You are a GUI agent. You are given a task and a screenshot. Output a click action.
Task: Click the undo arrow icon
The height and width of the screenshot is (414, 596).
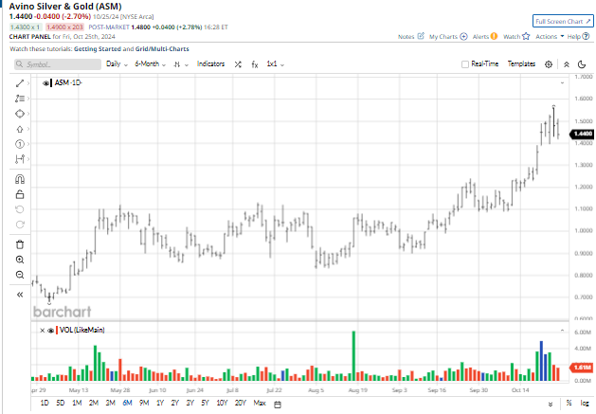(x=20, y=209)
